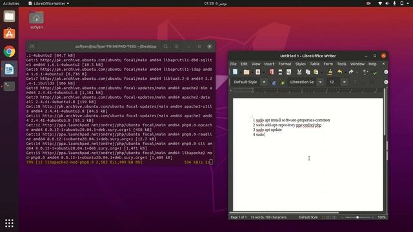
Task: Click the Paste clipboard icon
Action: 316,72
